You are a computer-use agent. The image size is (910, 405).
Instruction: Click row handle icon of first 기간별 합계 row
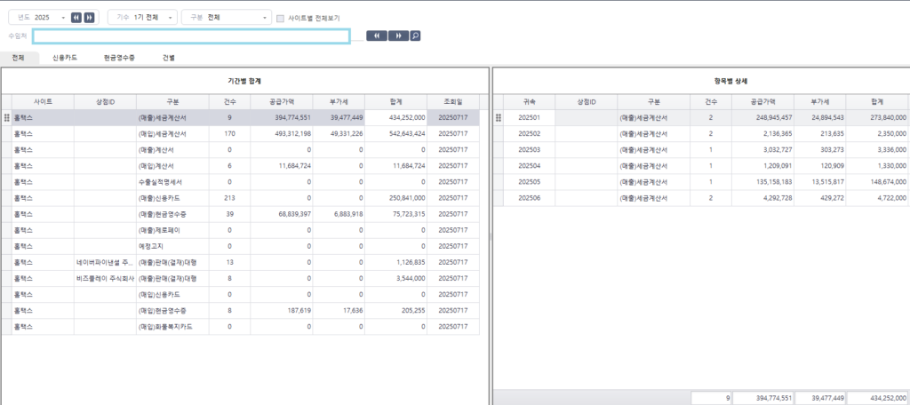[7, 117]
